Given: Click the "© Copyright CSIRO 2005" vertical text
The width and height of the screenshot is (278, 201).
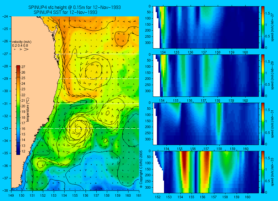Looking at the screenshot, I should click(141, 169).
